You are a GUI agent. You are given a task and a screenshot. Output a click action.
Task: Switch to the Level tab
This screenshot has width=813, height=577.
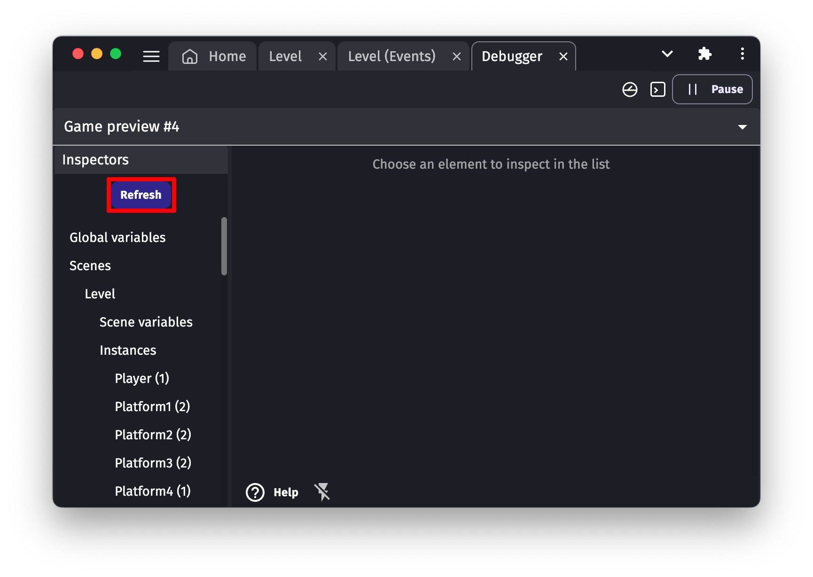(x=285, y=56)
